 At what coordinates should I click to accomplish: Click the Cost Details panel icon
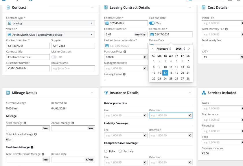click(204, 8)
